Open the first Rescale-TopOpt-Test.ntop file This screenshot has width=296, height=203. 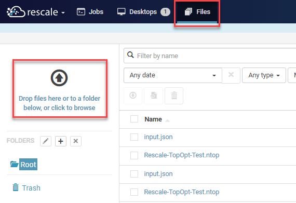click(182, 155)
